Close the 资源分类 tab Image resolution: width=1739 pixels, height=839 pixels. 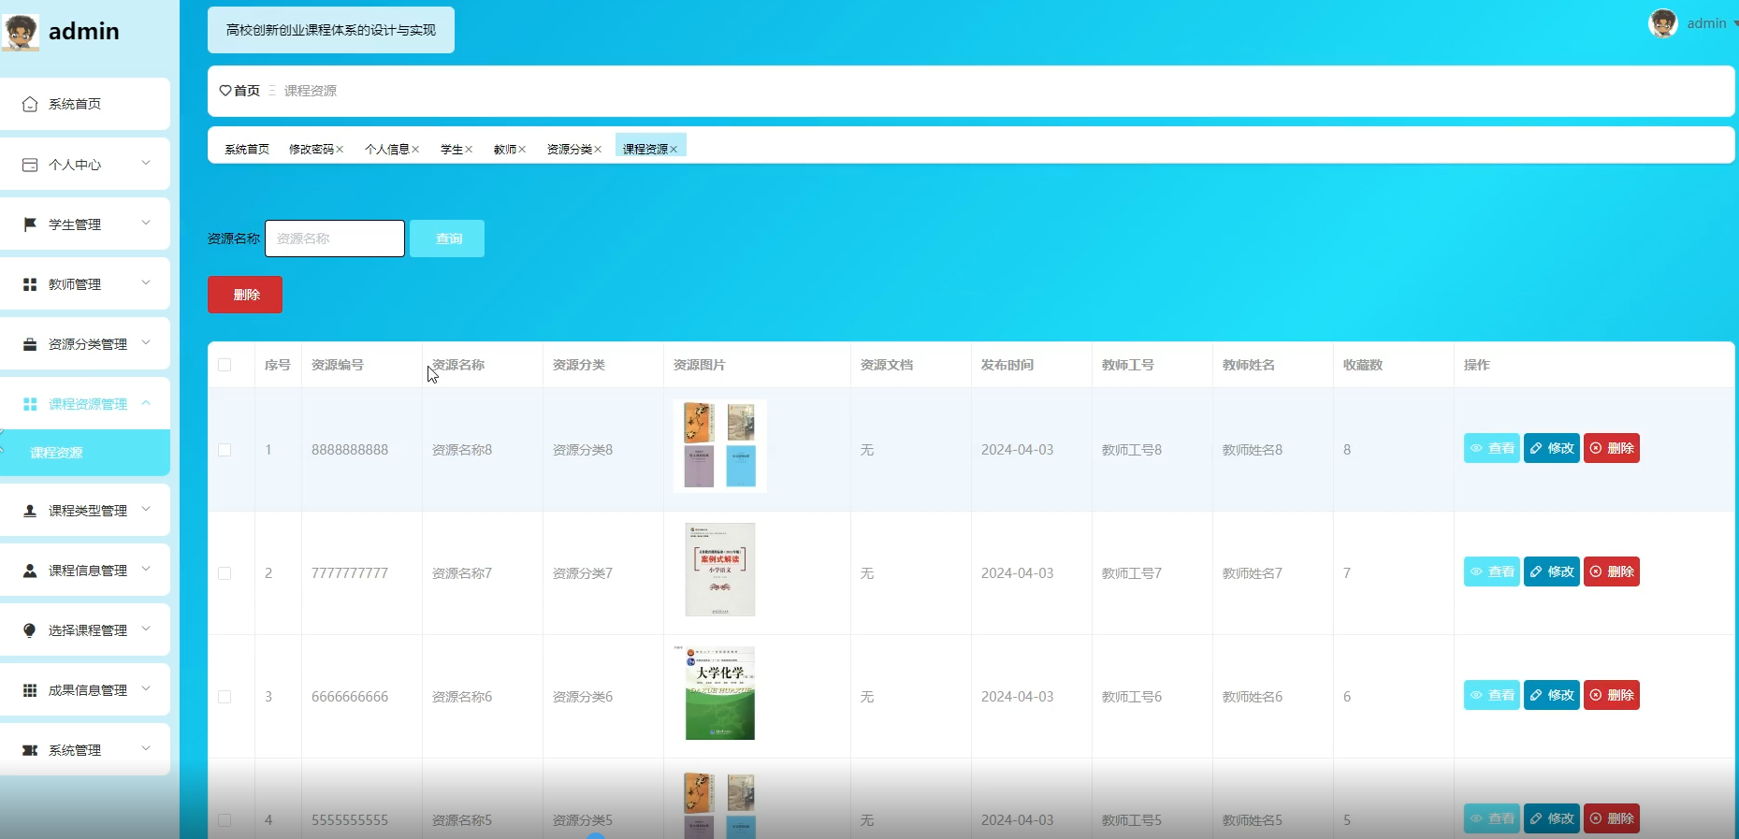[598, 150]
